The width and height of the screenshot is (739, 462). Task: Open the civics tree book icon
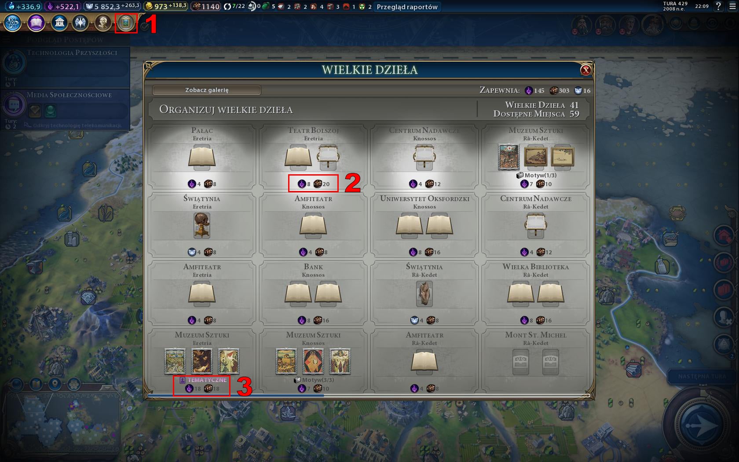(36, 22)
